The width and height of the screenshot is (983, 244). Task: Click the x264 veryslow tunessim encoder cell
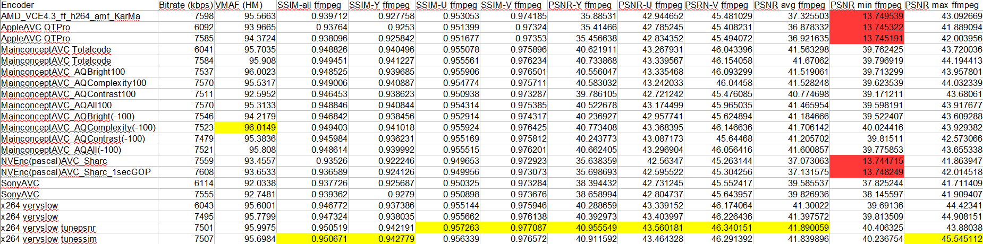79,239
